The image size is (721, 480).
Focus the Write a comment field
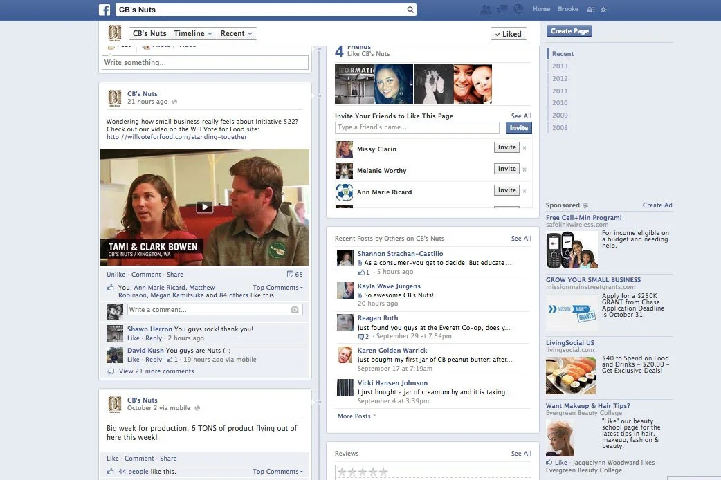tap(215, 310)
